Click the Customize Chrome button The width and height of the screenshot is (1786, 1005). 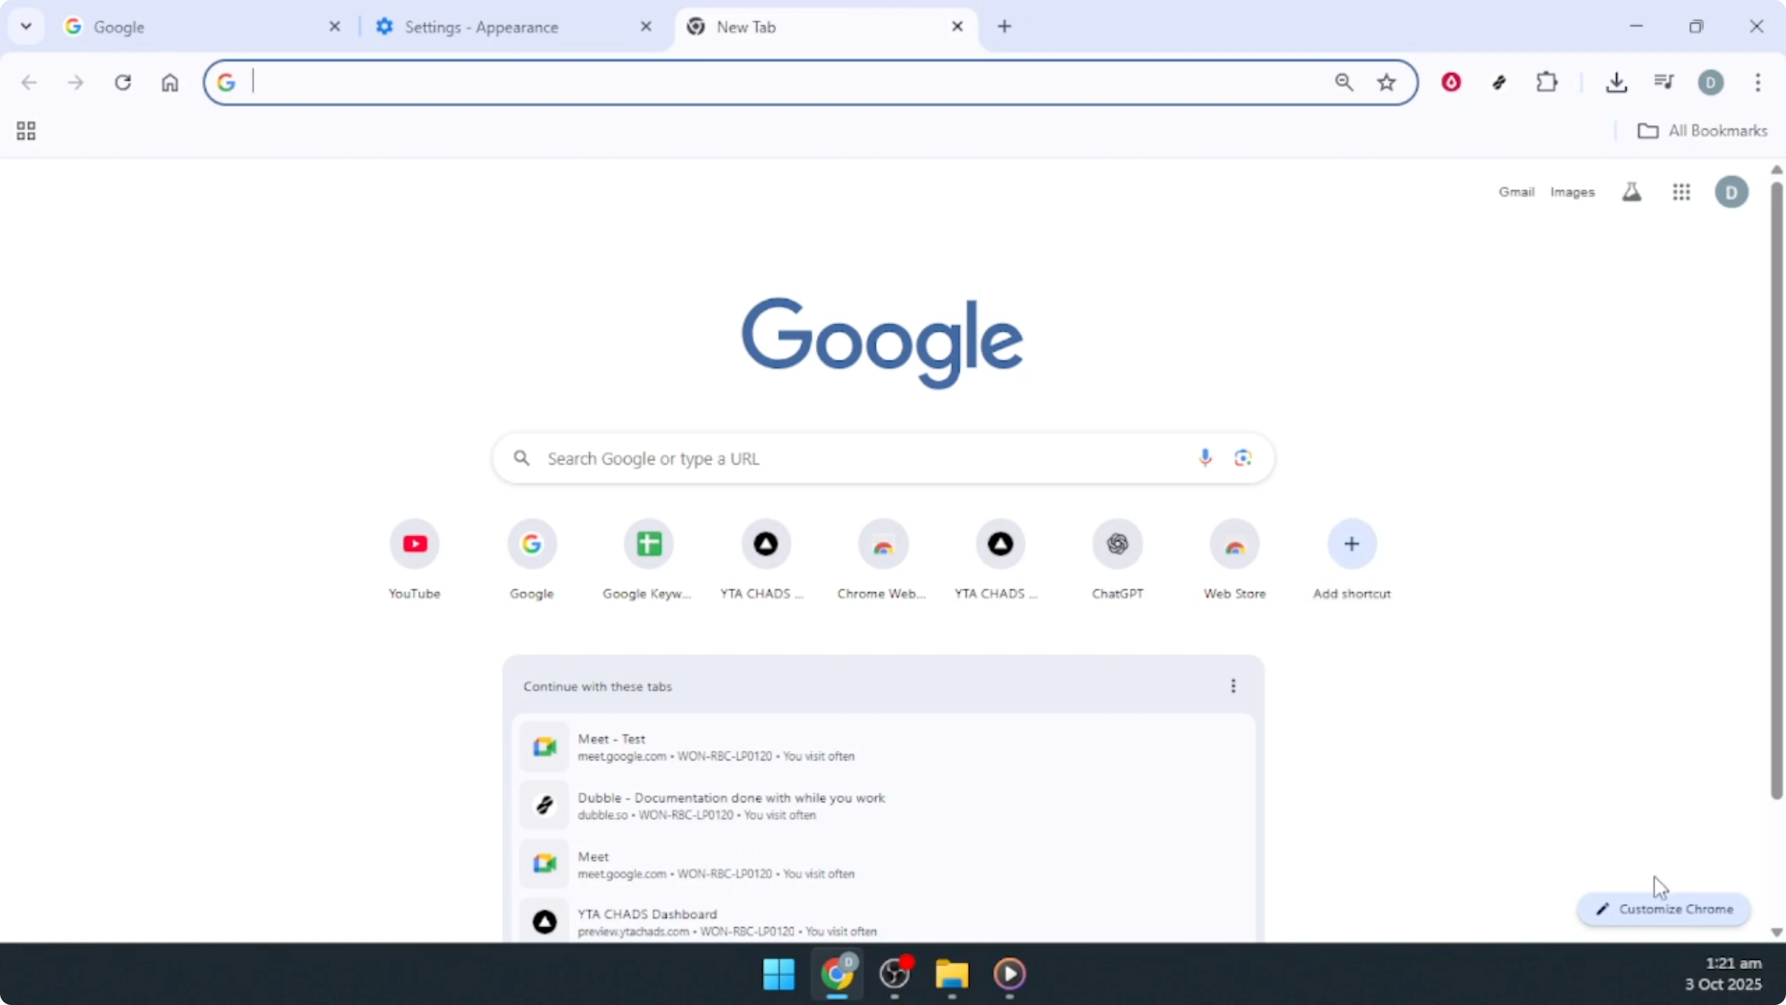pos(1664,909)
